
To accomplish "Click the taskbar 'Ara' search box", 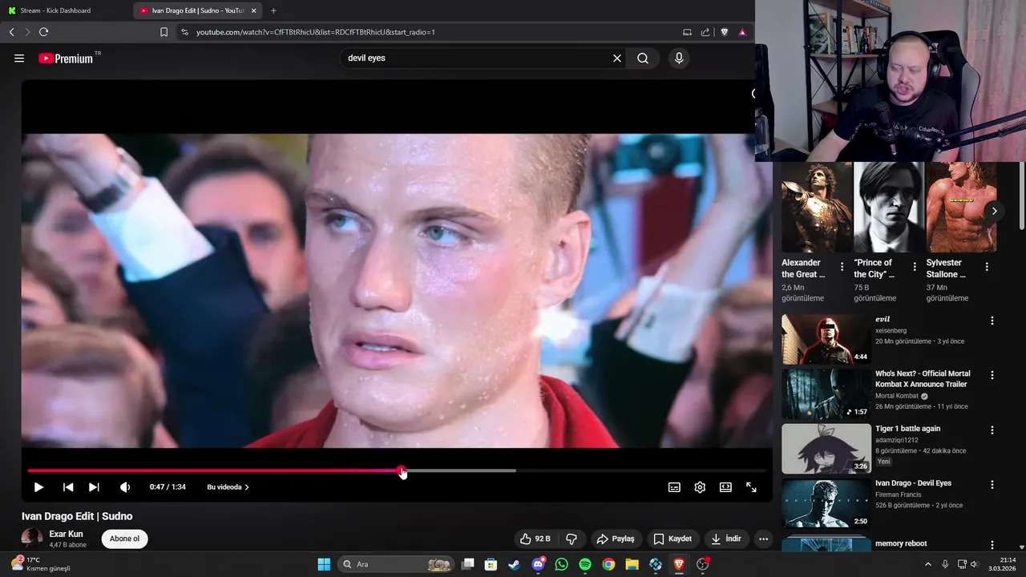I will [x=396, y=564].
